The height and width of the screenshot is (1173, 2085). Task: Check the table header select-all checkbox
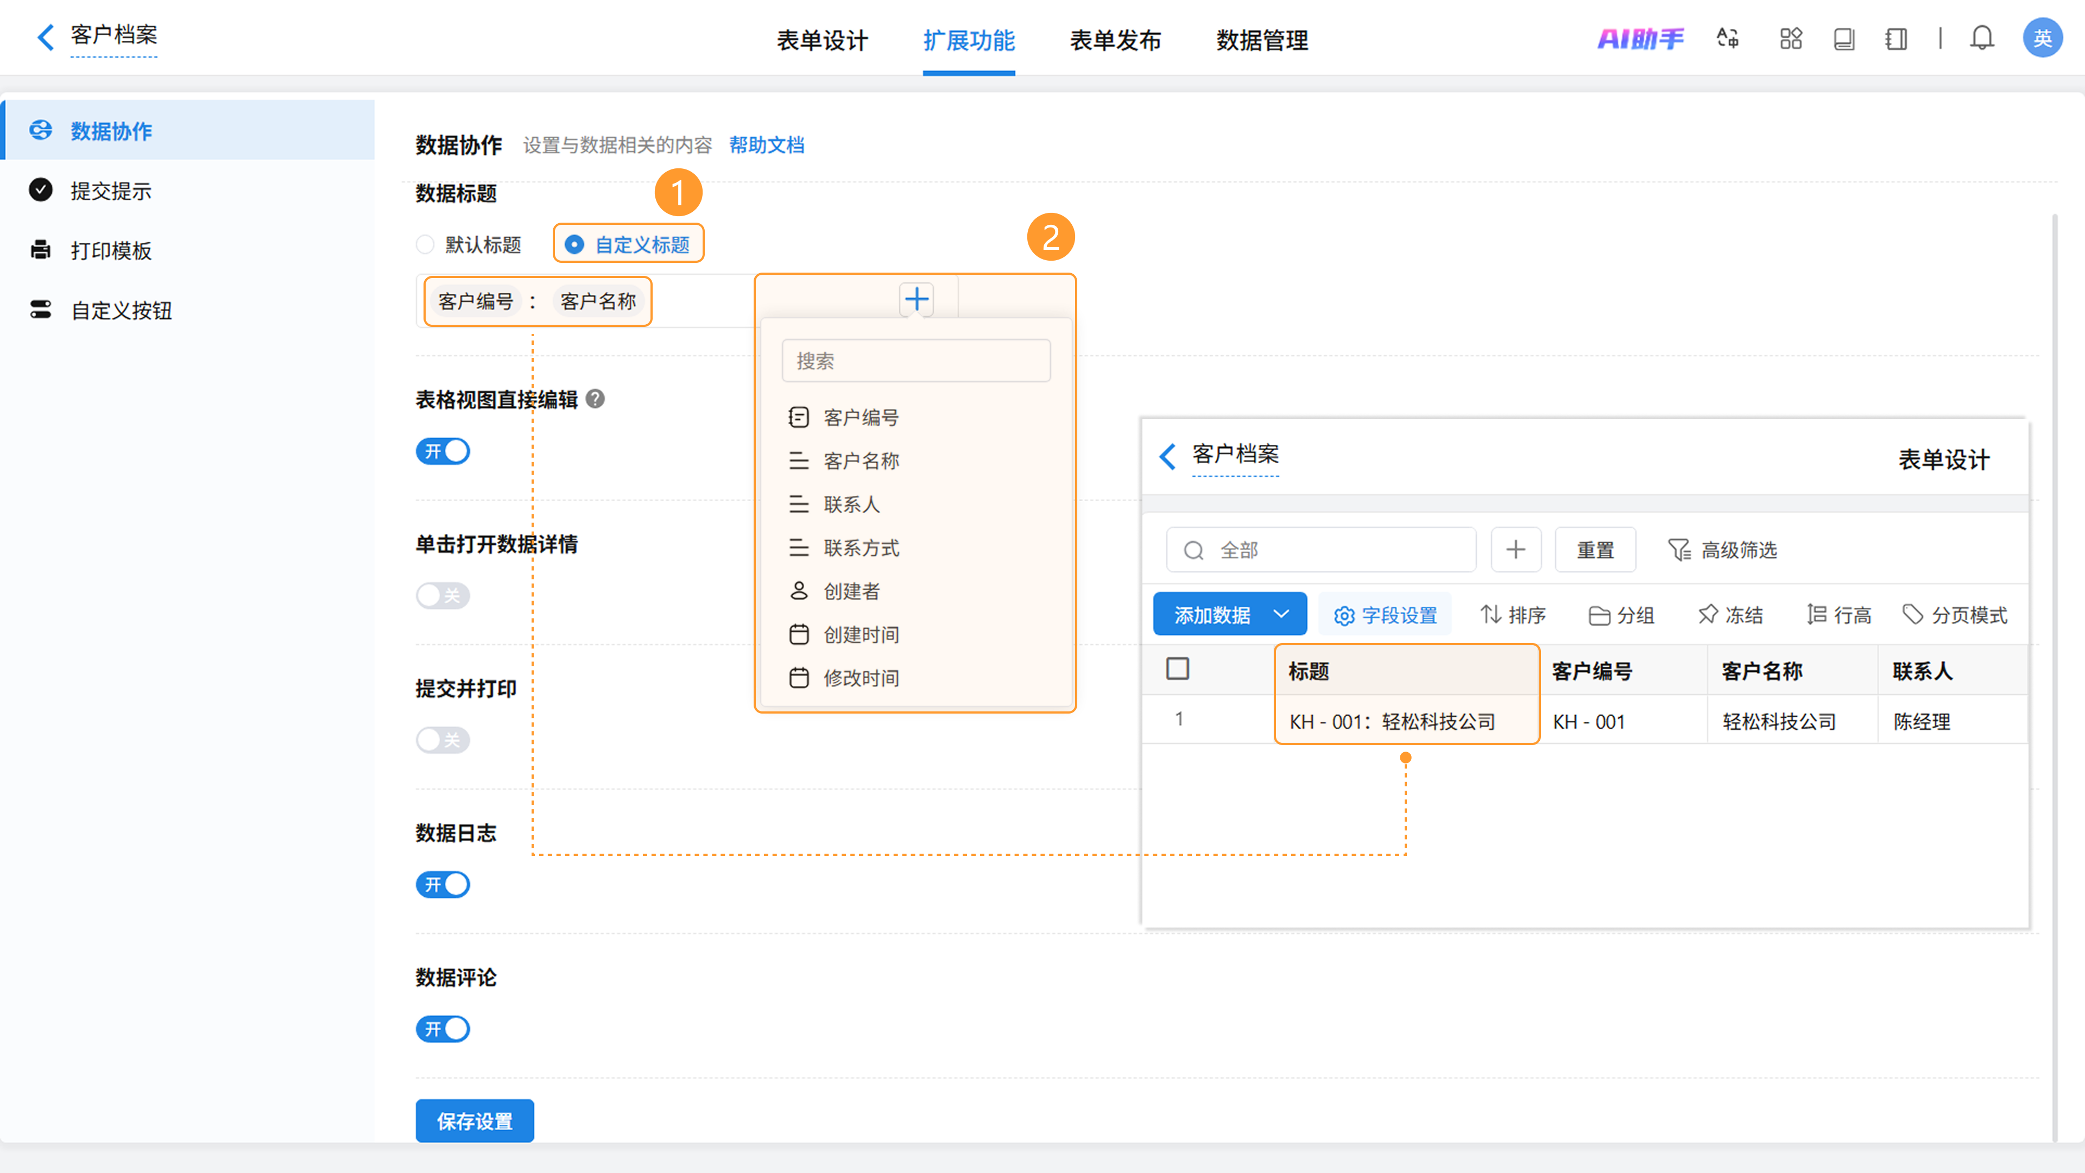[x=1177, y=670]
